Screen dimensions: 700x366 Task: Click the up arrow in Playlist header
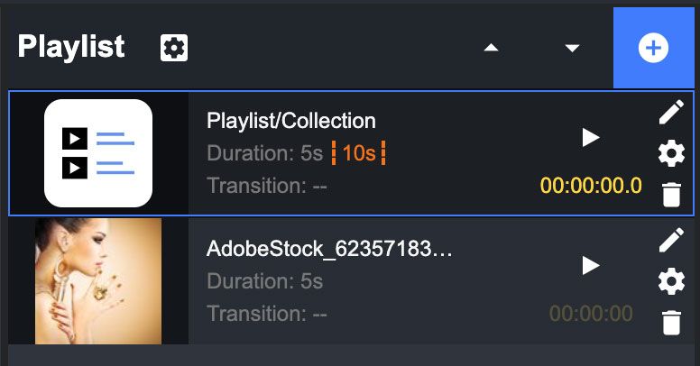click(x=492, y=48)
